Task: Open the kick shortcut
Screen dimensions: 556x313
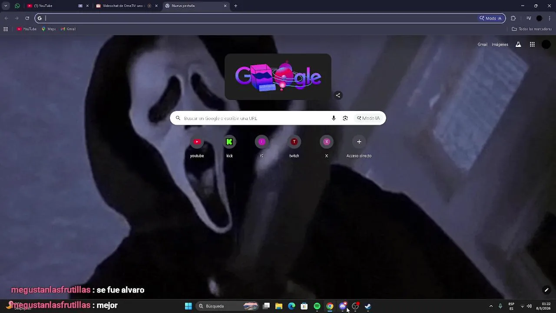Action: tap(229, 147)
